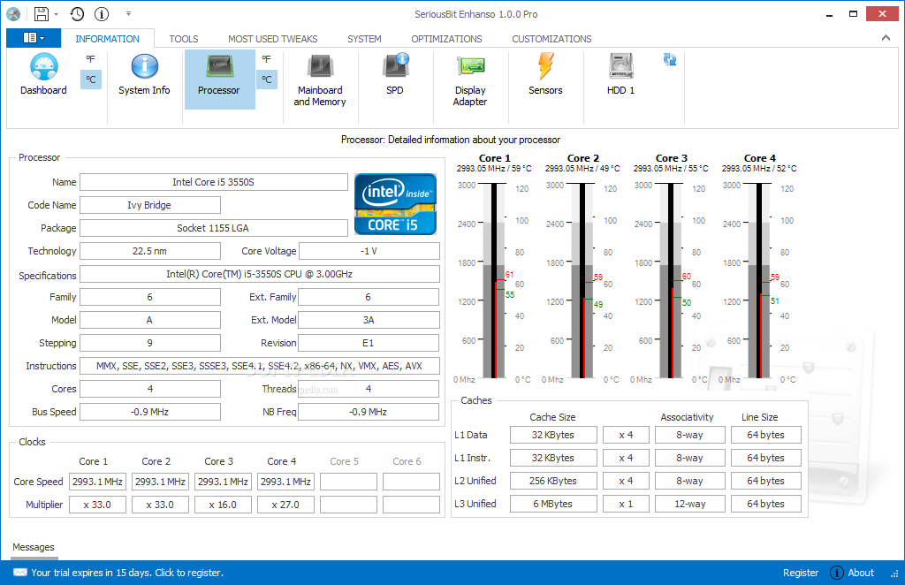This screenshot has height=585, width=905.
Task: Click the save icon in title bar
Action: (x=41, y=14)
